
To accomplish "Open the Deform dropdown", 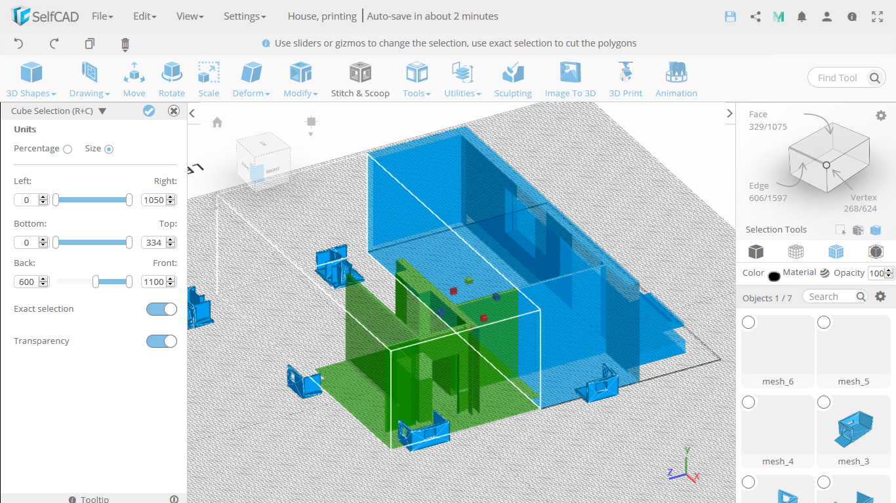I will 251,79.
